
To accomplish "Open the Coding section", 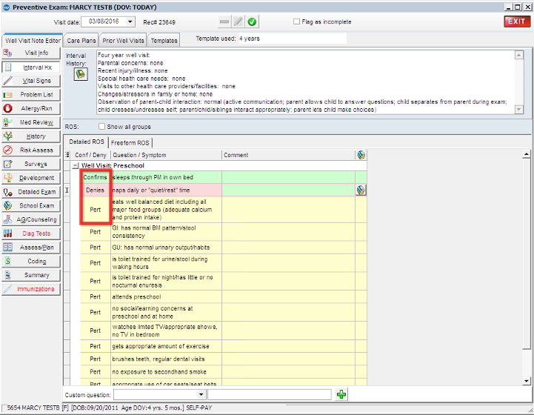I will 31,262.
